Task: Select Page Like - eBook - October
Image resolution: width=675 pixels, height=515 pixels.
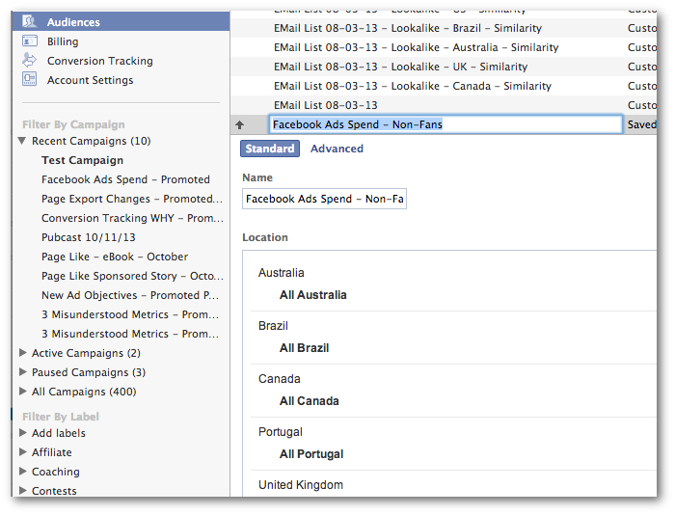Action: tap(115, 257)
